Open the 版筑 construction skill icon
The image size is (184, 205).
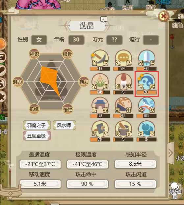point(100,105)
